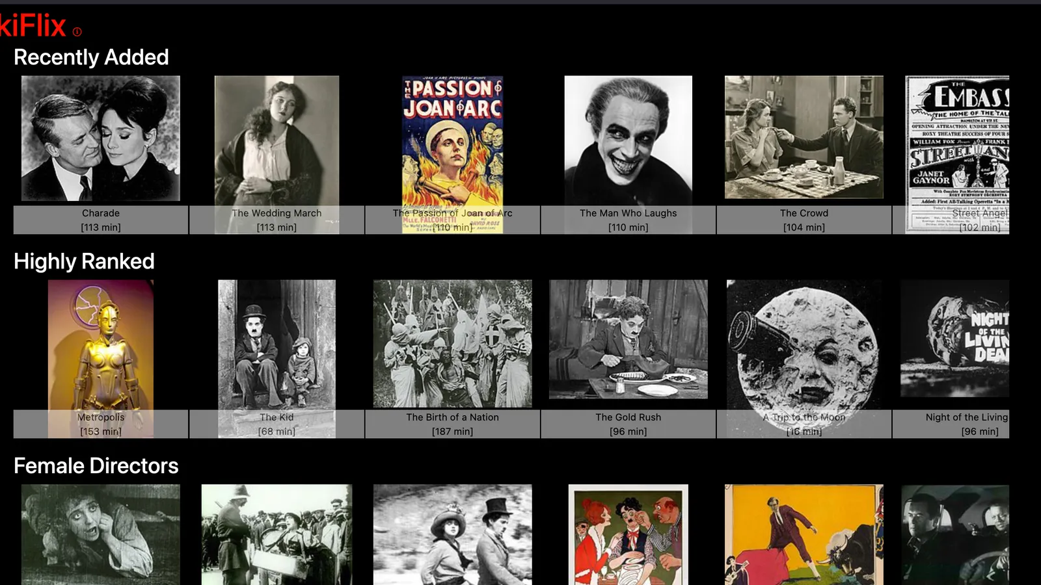
Task: Open the info icon next to WikiFlix logo
Action: [x=76, y=31]
